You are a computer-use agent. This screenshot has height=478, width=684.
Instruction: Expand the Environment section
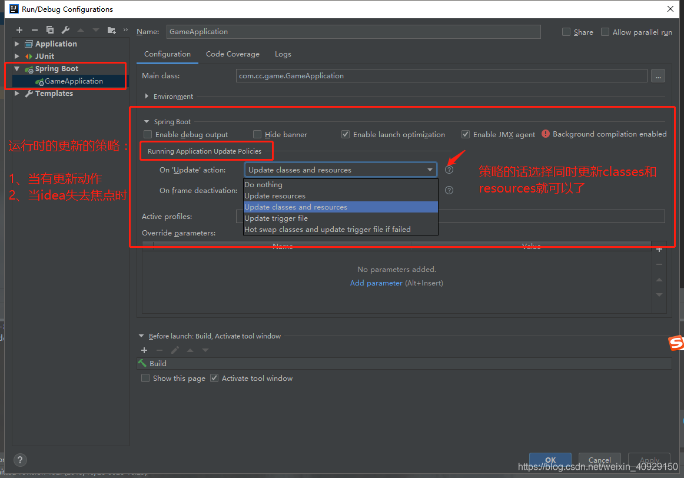point(146,96)
